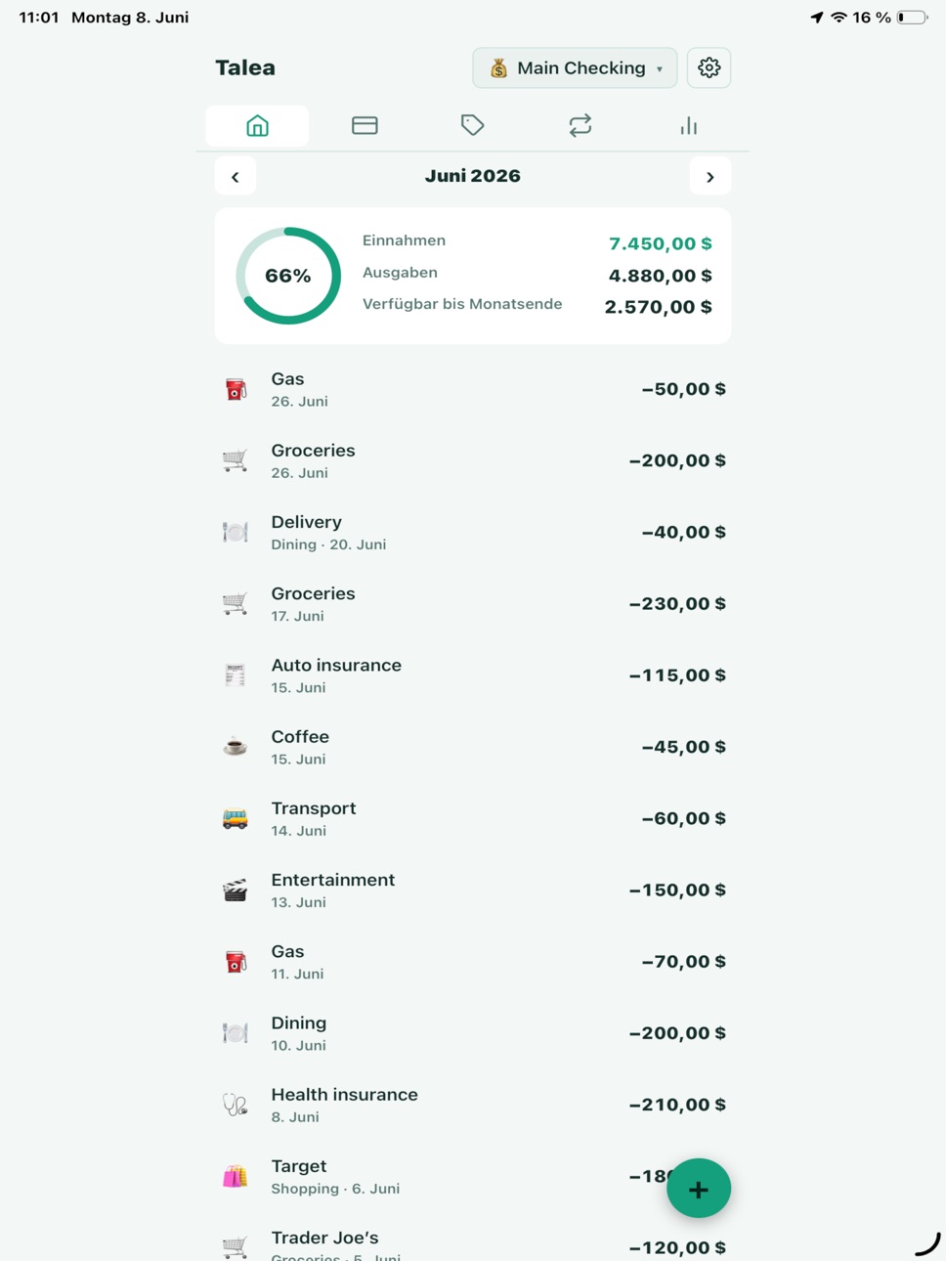Go to next month with right chevron

(x=710, y=177)
